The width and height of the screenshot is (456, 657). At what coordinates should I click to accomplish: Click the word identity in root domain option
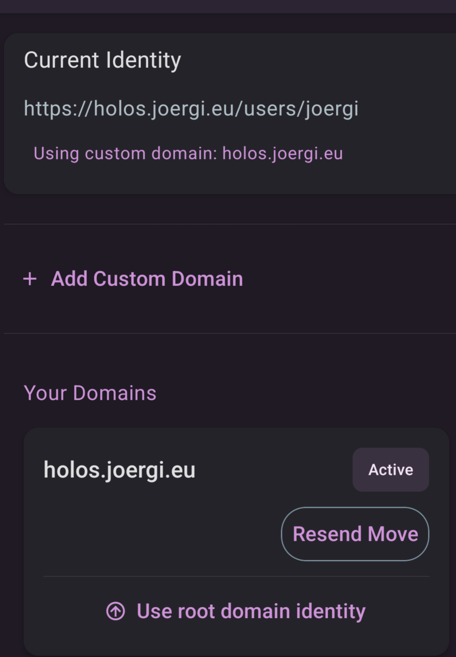coord(331,612)
